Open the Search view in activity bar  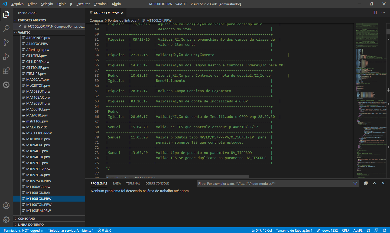coord(6,28)
